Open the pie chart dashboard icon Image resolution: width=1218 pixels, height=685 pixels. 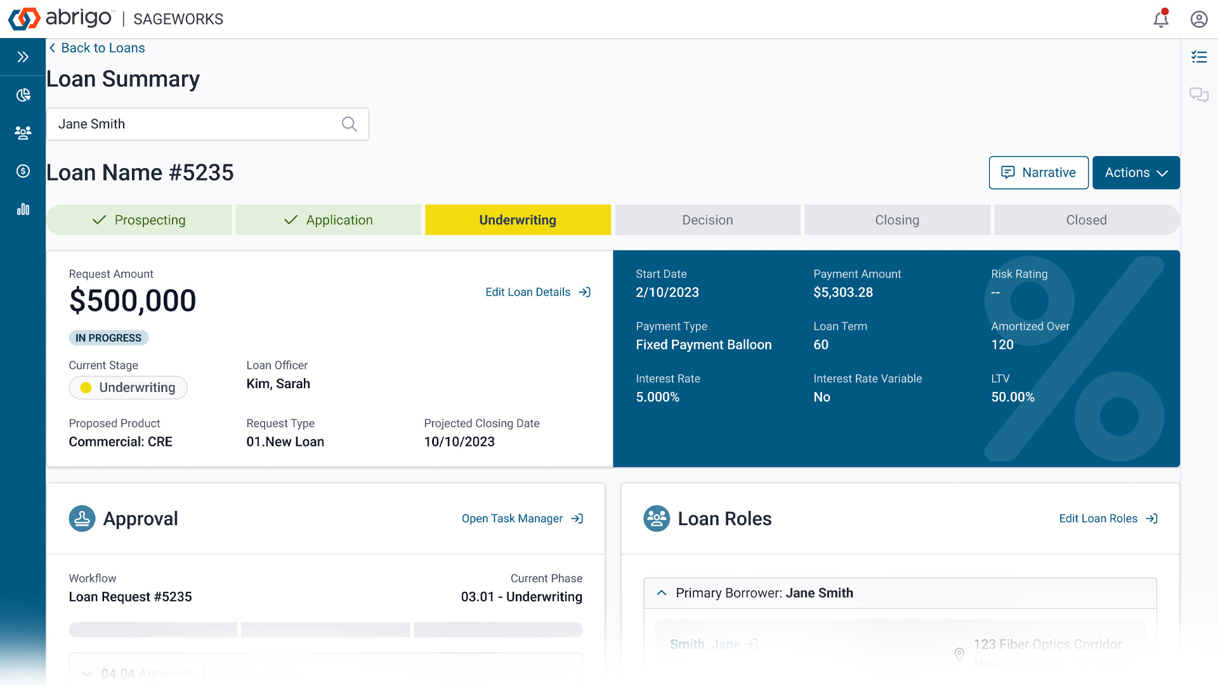click(23, 95)
